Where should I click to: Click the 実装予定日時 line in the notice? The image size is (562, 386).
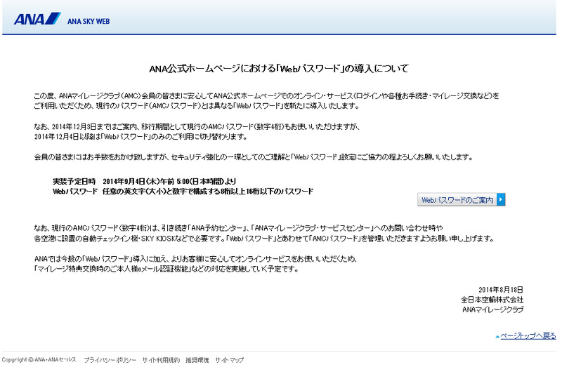click(x=147, y=181)
